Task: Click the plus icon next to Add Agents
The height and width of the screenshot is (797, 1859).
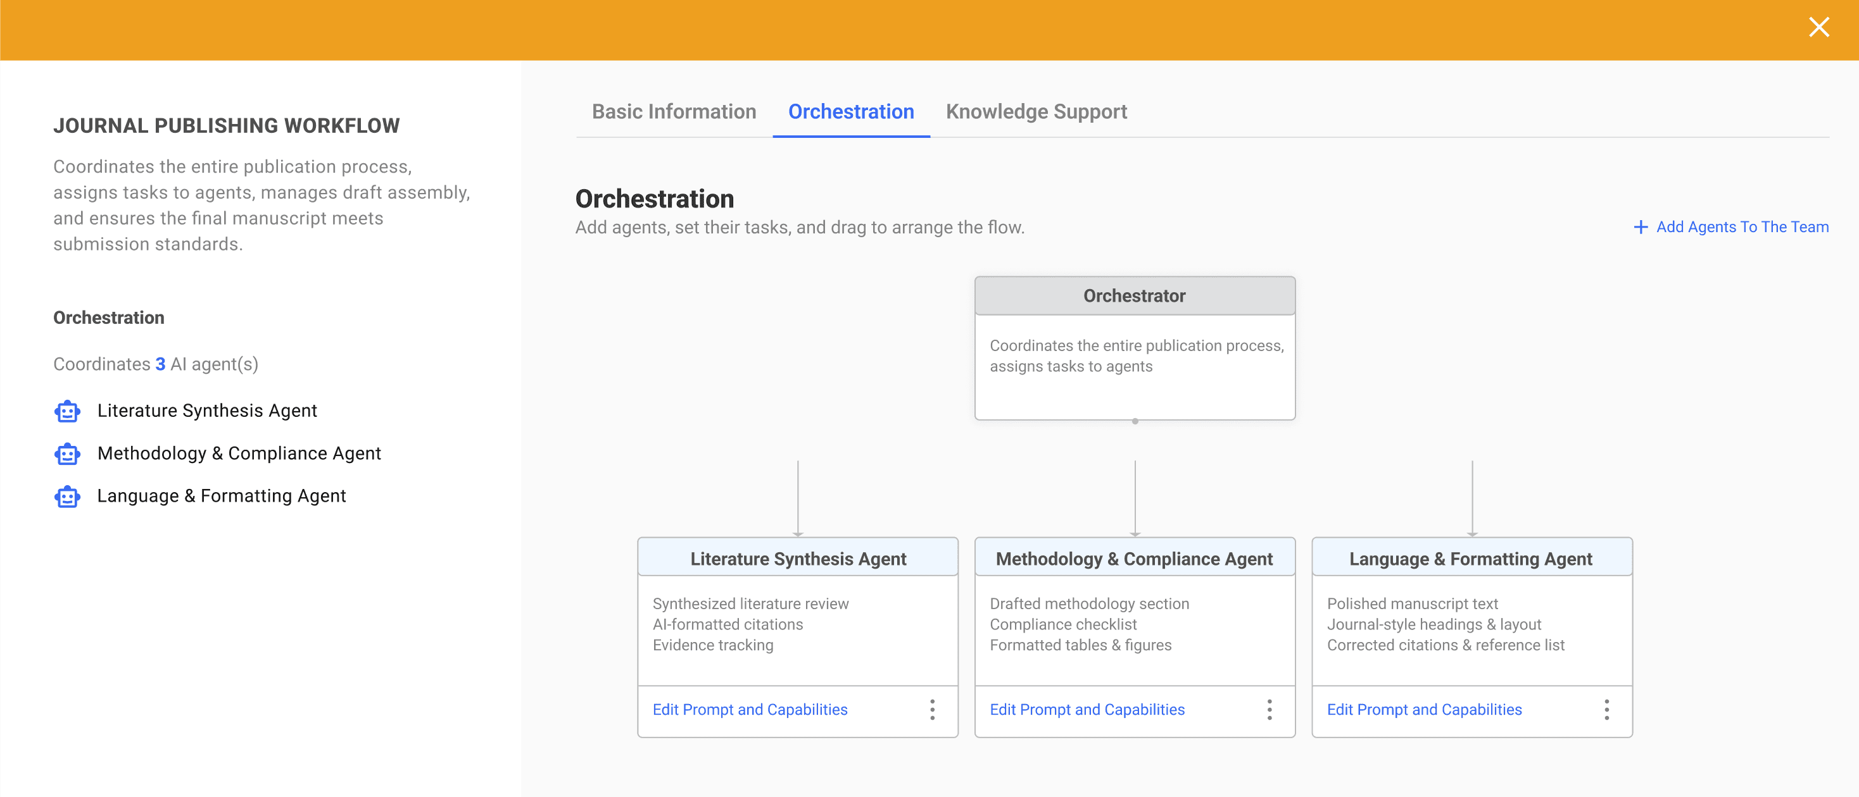Action: click(x=1640, y=227)
